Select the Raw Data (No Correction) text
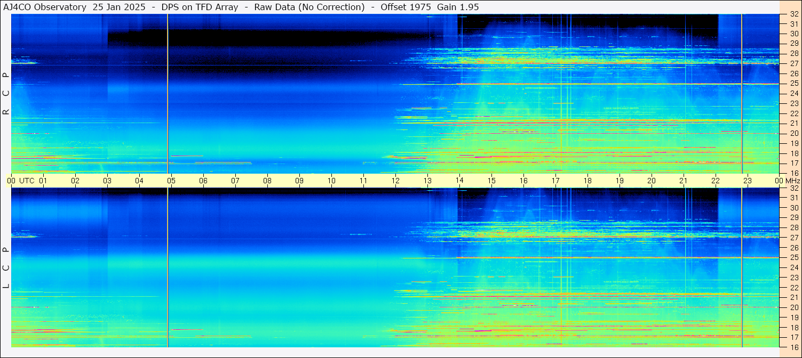This screenshot has width=802, height=358. (x=309, y=7)
